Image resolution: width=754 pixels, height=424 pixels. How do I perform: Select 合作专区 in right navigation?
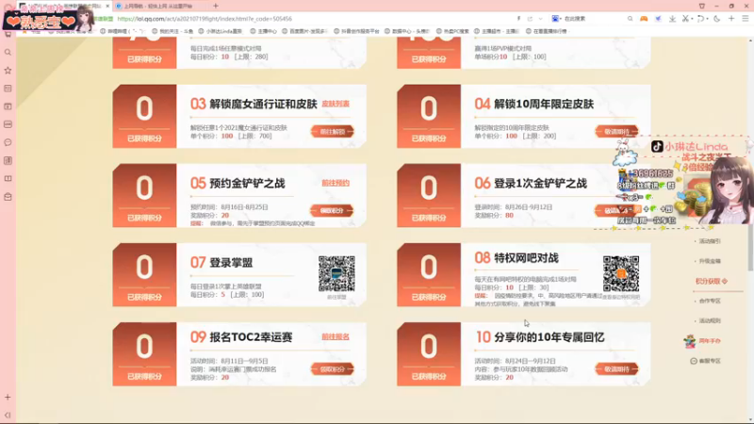pyautogui.click(x=710, y=301)
